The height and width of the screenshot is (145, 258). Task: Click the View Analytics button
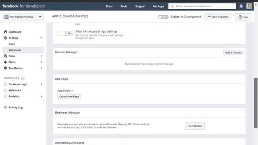[x=218, y=17]
